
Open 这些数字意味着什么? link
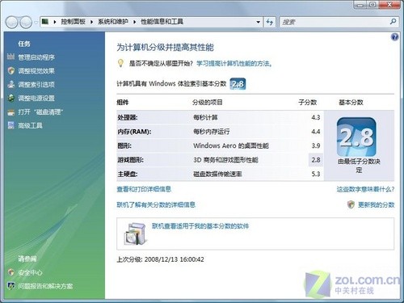365,189
